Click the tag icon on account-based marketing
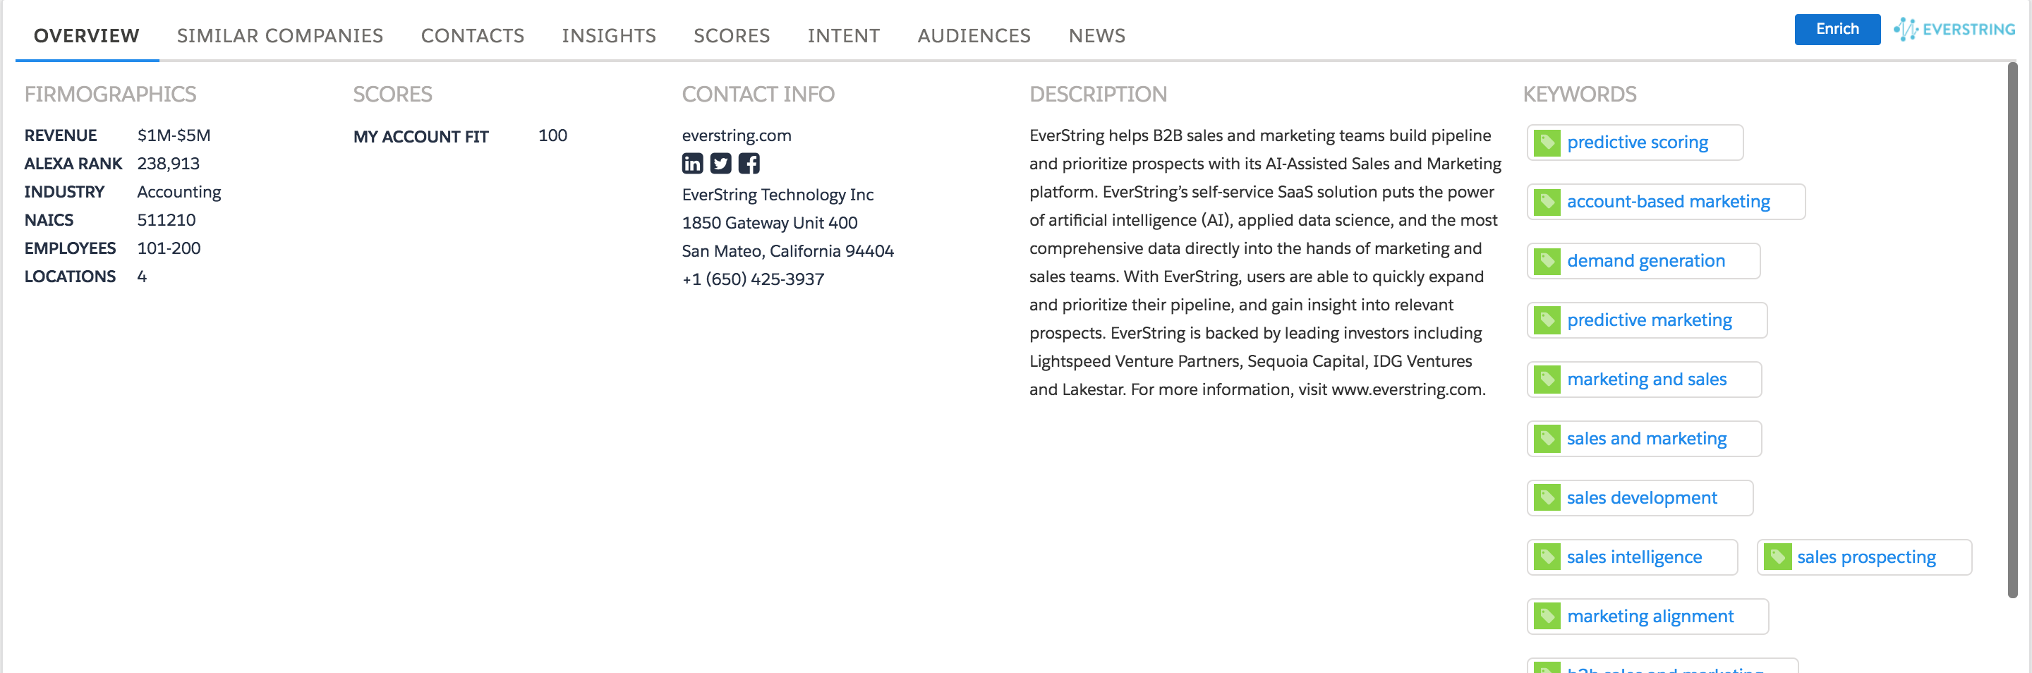Image resolution: width=2032 pixels, height=673 pixels. click(x=1549, y=201)
